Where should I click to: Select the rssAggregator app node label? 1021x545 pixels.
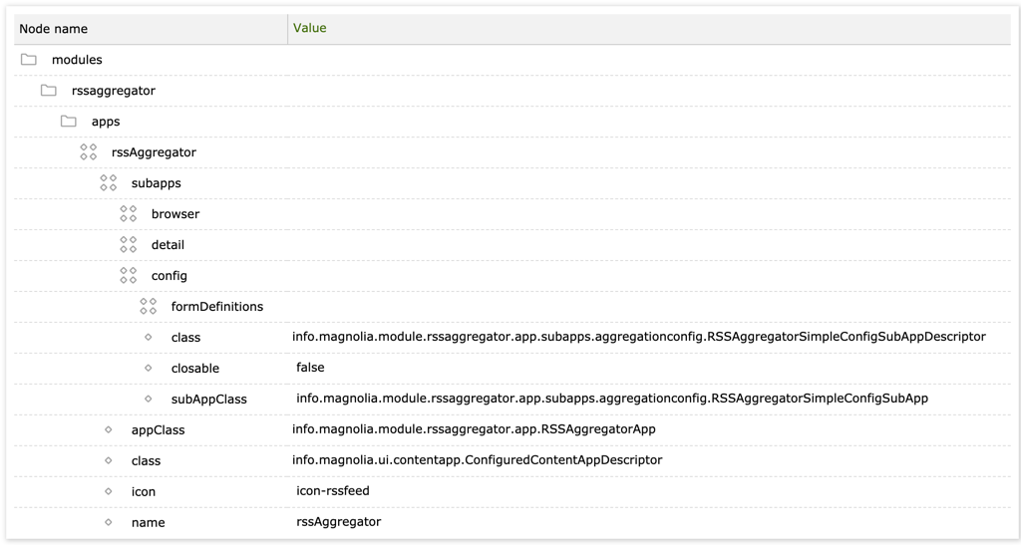click(154, 152)
